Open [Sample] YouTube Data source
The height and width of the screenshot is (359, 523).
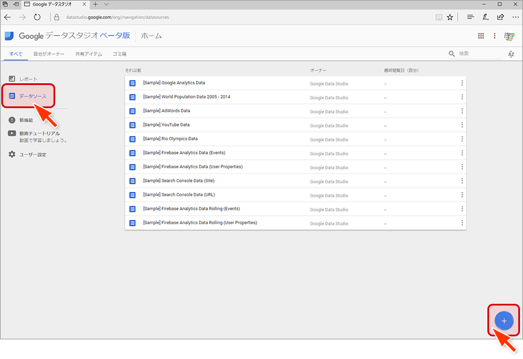pyautogui.click(x=295, y=125)
